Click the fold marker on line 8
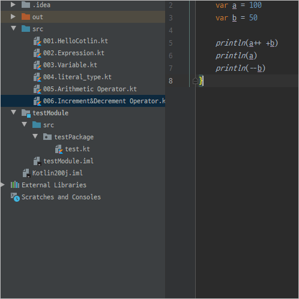This screenshot has height=299, width=299. point(195,81)
